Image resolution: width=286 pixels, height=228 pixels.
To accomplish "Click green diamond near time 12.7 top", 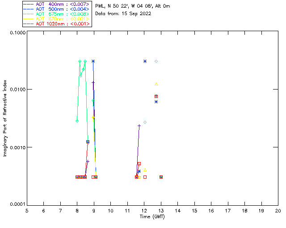I will coord(156,61).
